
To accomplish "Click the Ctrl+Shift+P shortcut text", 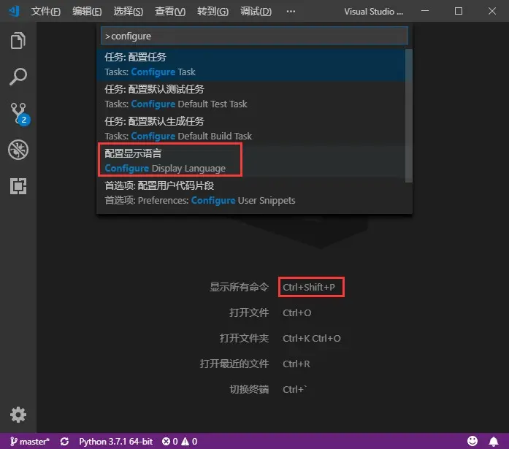I will point(309,287).
